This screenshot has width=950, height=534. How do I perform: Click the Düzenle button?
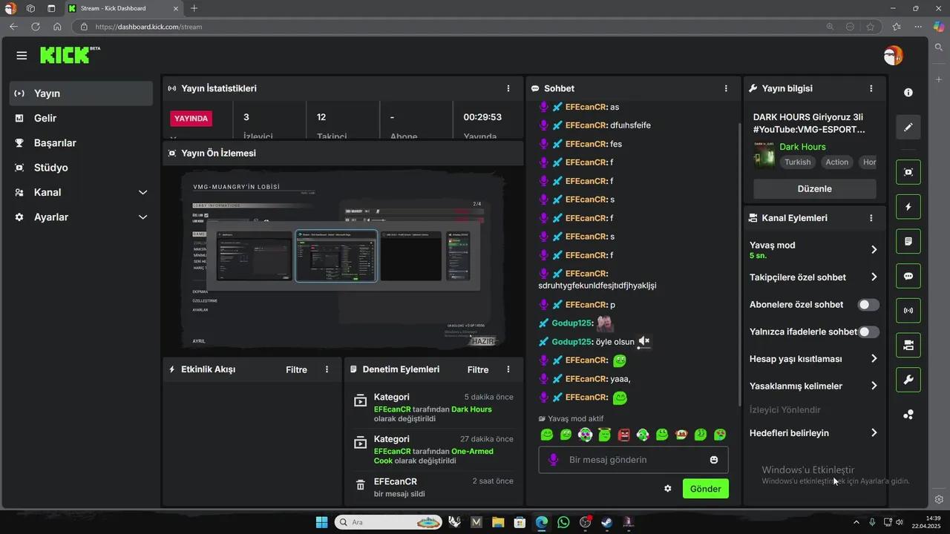click(x=814, y=188)
